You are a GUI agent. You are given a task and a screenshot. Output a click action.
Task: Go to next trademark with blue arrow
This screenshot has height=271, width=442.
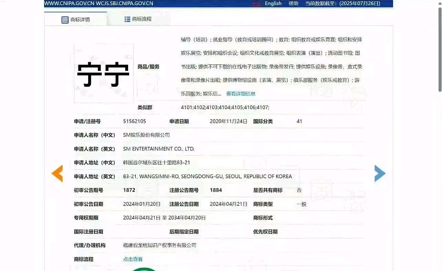pyautogui.click(x=380, y=173)
